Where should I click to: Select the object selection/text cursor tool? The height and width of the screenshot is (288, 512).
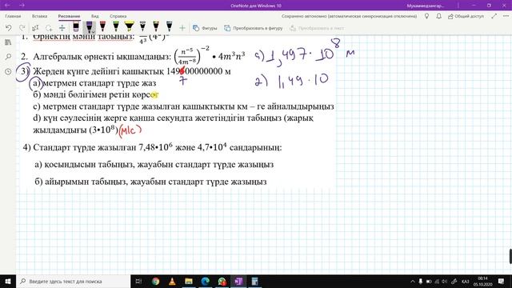pos(35,28)
